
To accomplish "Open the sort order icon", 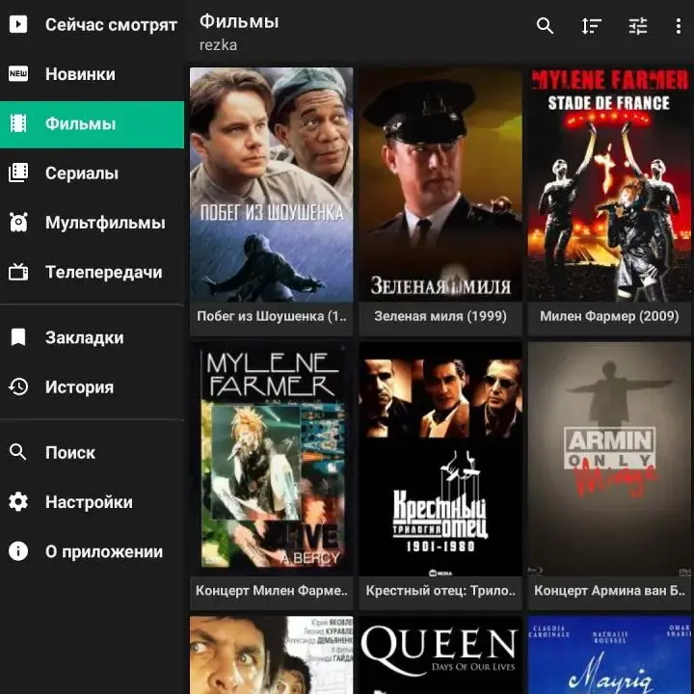I will coord(591,27).
